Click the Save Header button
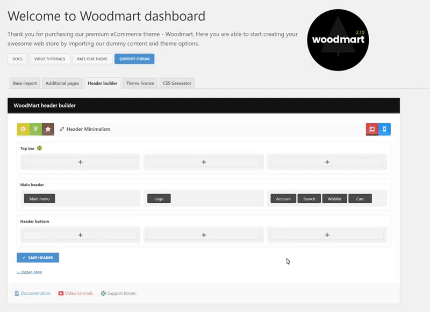This screenshot has width=430, height=312. click(x=38, y=258)
